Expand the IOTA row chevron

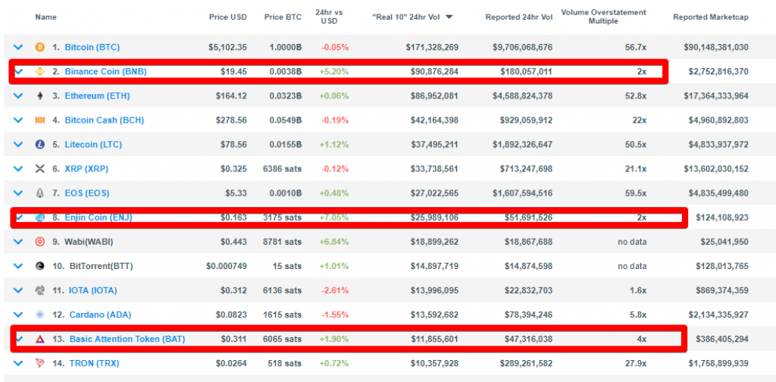click(18, 290)
